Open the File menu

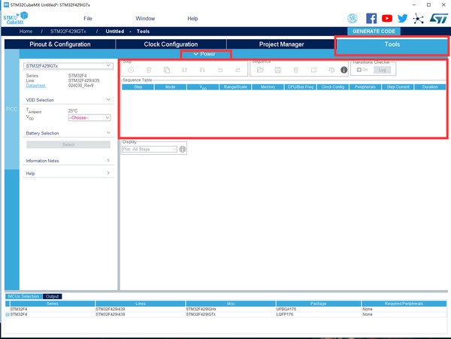coord(88,18)
